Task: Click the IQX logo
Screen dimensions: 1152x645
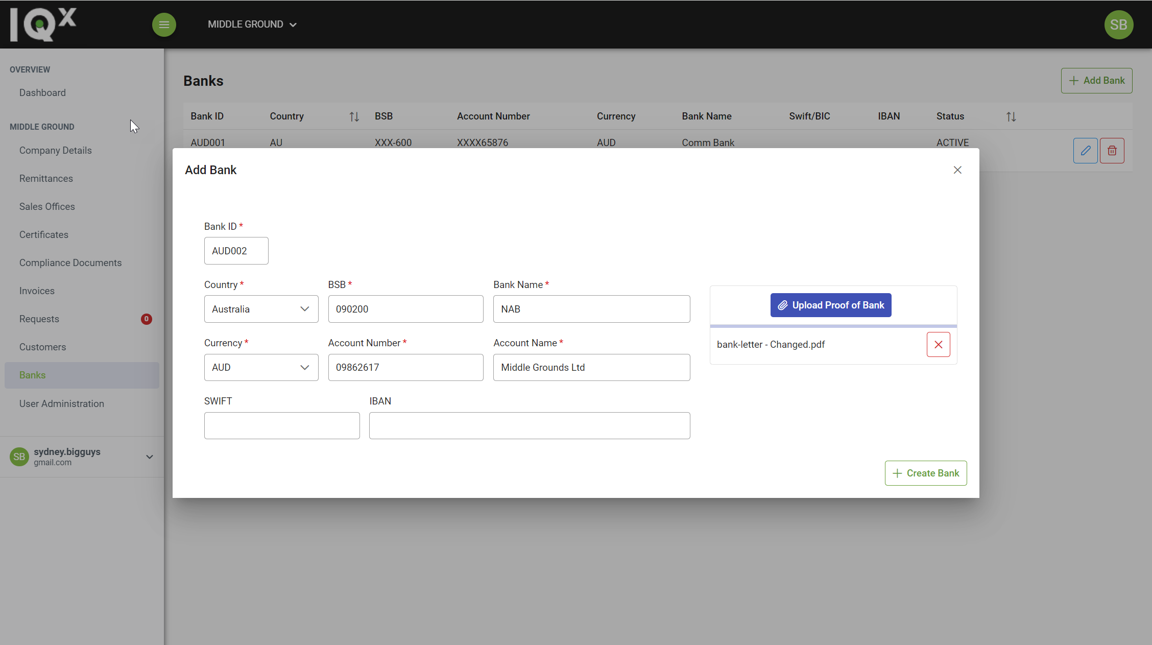Action: click(x=43, y=23)
